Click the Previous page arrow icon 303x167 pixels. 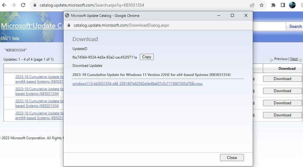point(271,60)
